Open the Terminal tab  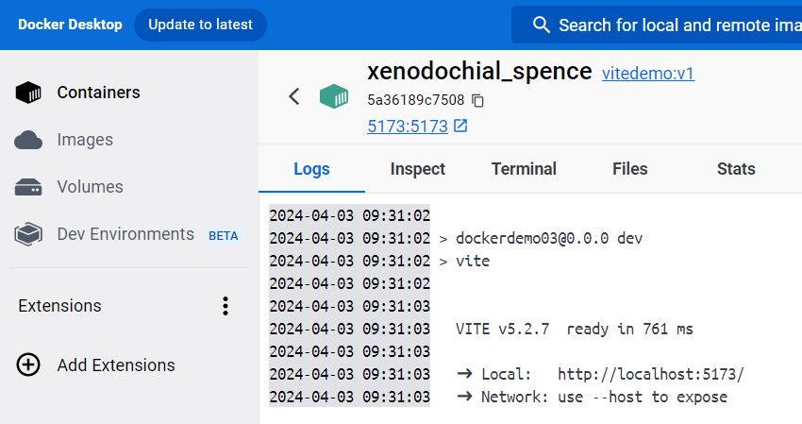point(524,169)
